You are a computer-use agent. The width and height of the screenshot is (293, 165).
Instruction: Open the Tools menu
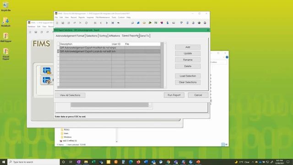tap(114, 17)
